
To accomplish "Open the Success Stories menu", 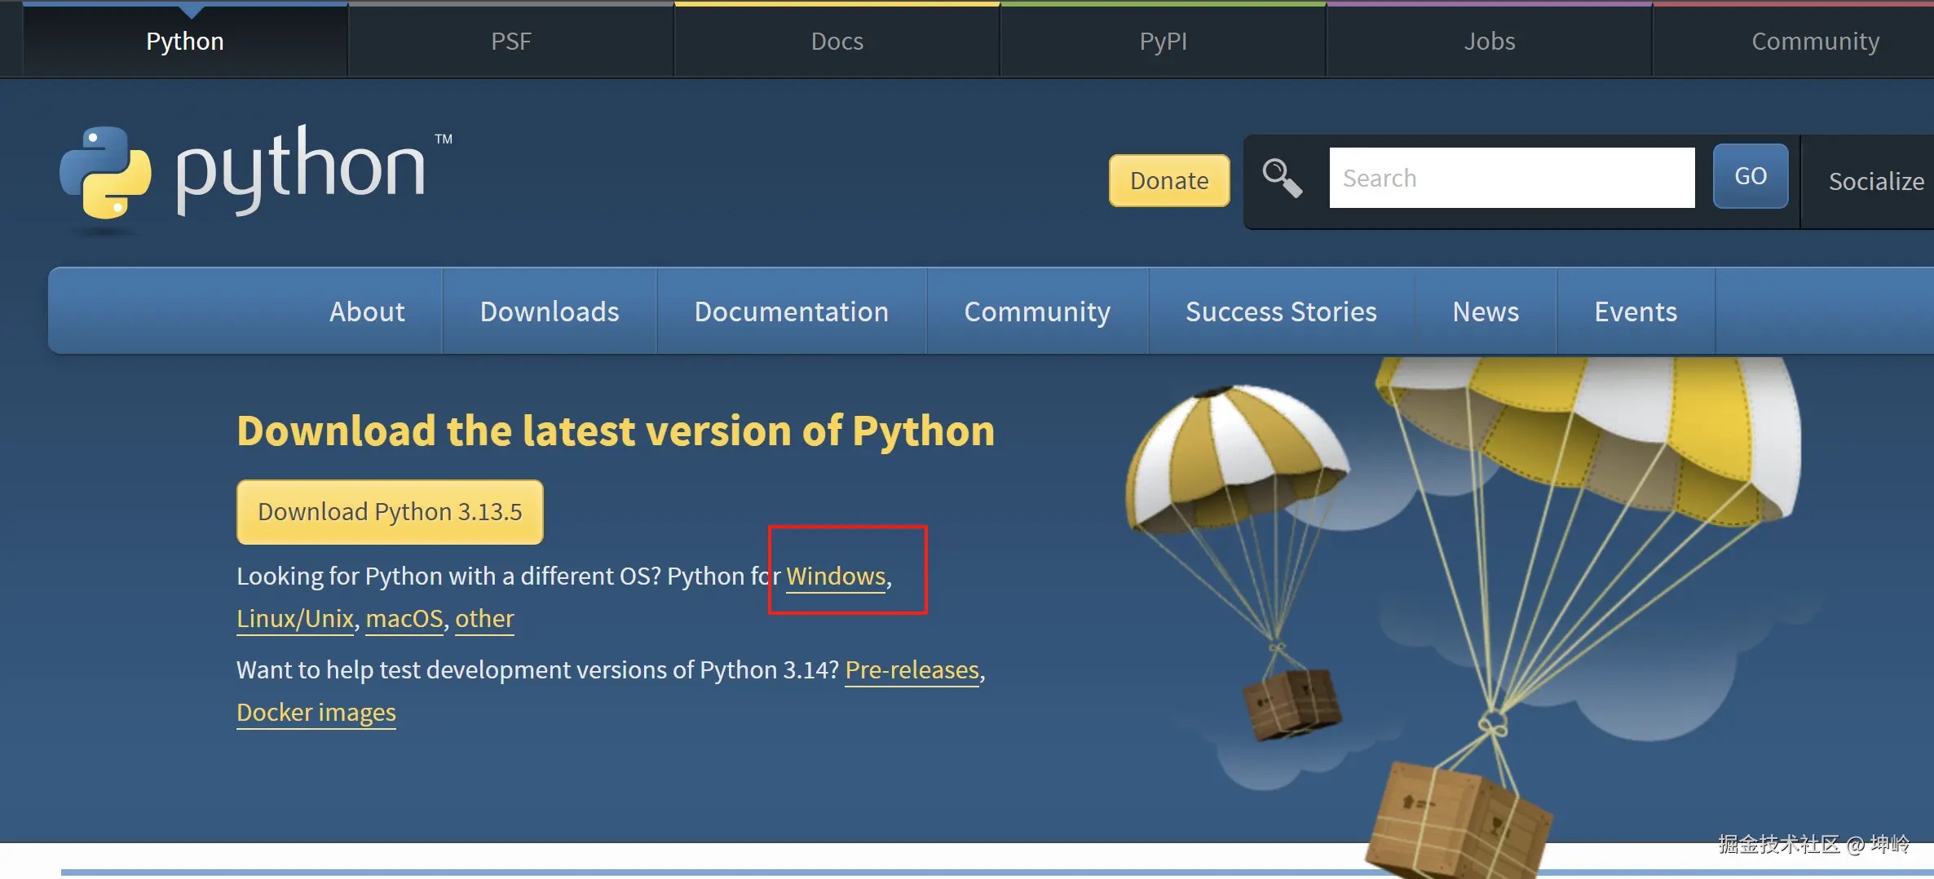I will [x=1280, y=311].
